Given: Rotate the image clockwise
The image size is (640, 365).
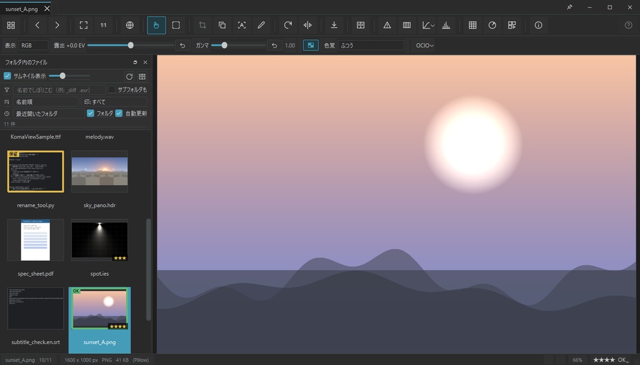Looking at the screenshot, I should point(287,25).
